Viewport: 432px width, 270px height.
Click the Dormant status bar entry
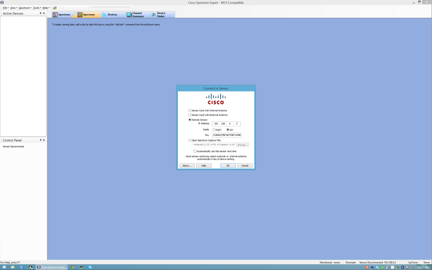click(350, 263)
